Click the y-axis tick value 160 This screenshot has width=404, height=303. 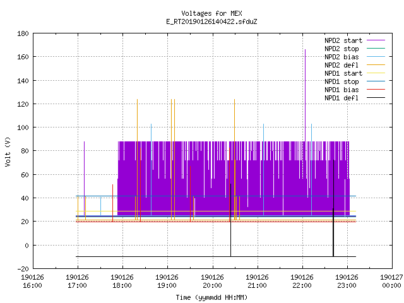click(x=23, y=57)
